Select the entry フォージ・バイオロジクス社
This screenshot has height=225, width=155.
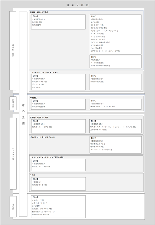coord(101,150)
